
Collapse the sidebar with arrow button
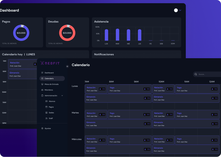pos(67,66)
